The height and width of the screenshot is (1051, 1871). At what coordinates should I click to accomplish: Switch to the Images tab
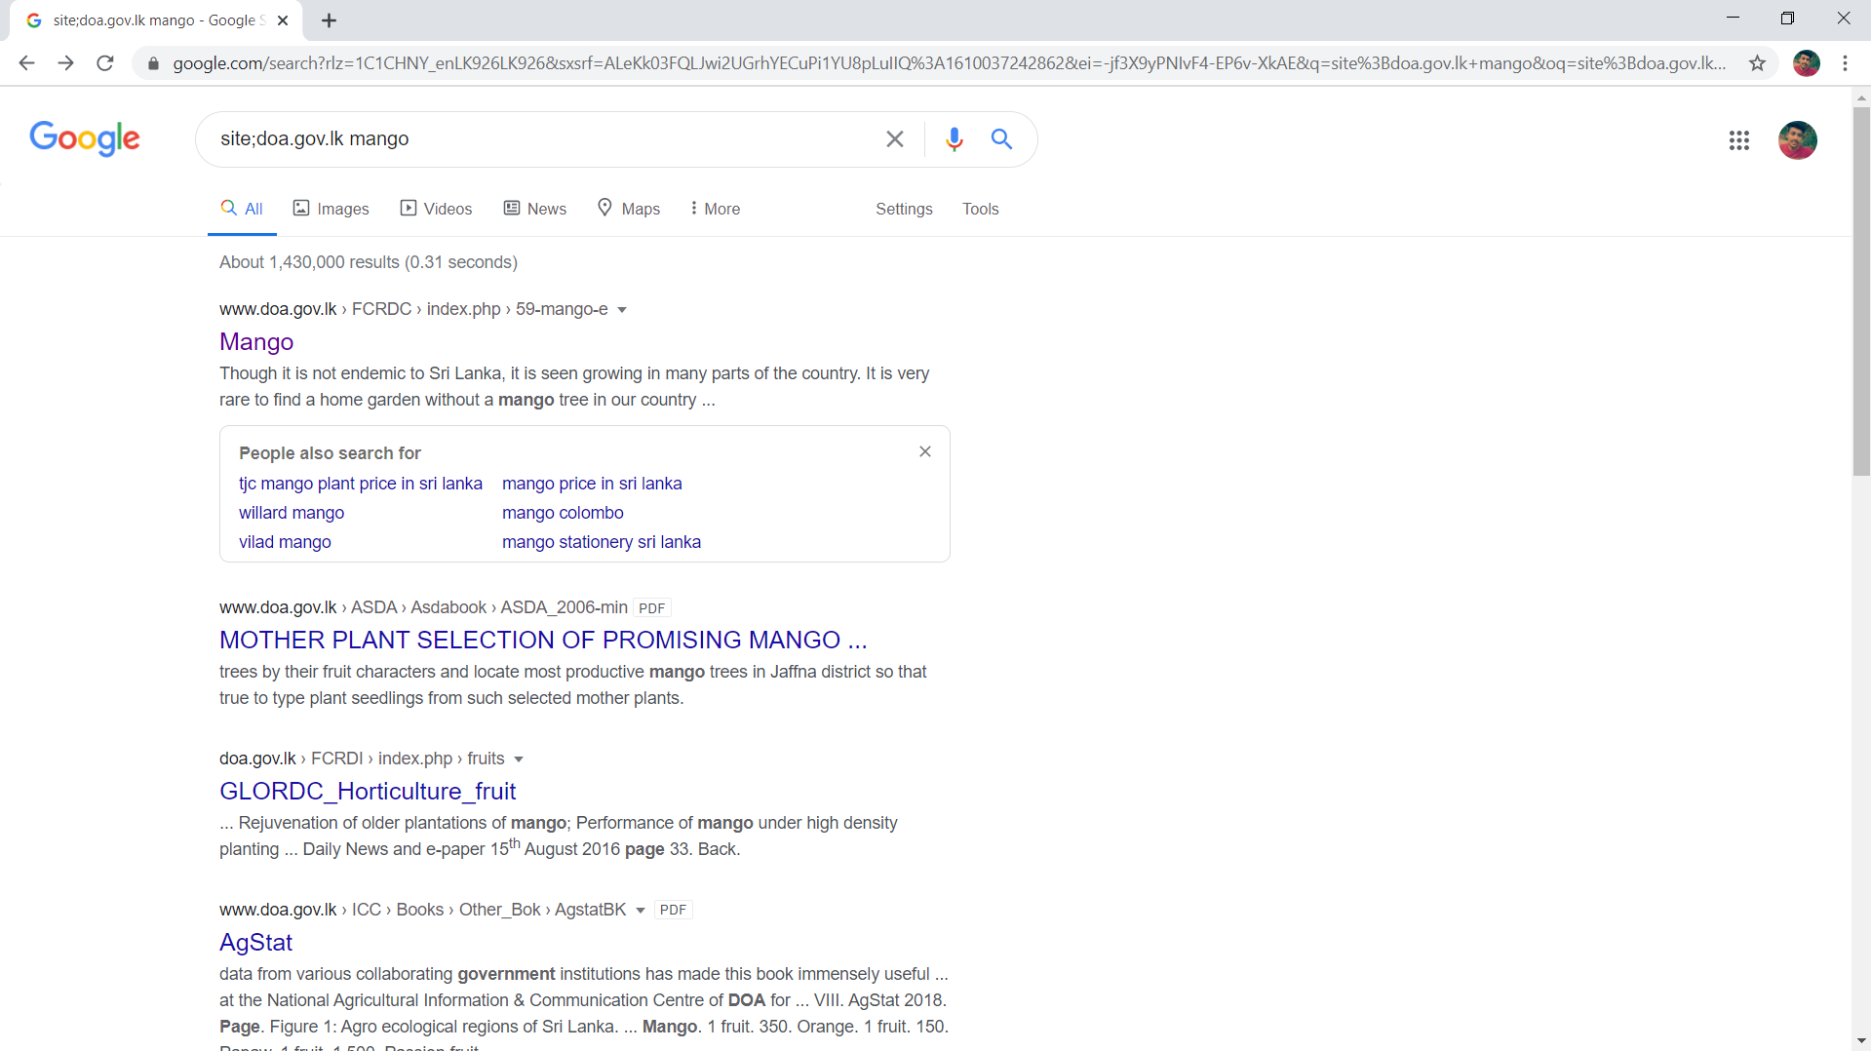[331, 209]
